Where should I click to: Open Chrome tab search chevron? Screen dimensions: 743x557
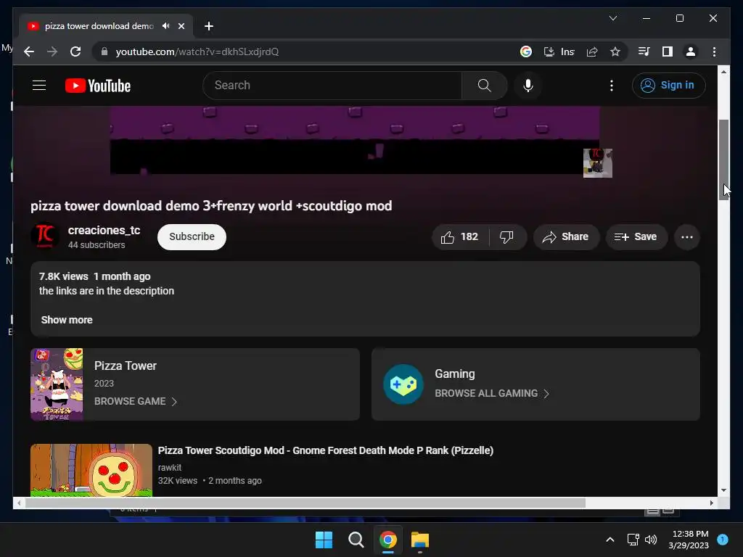click(x=612, y=18)
